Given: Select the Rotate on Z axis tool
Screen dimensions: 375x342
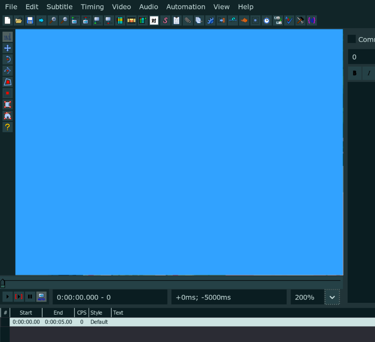Looking at the screenshot, I should pos(7,59).
